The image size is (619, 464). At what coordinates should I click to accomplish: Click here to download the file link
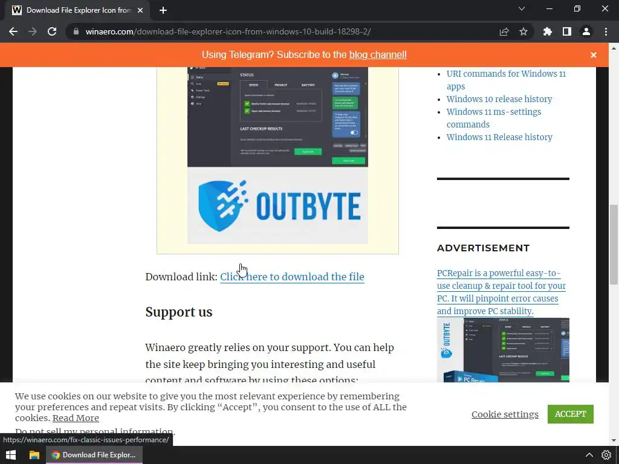tap(292, 277)
